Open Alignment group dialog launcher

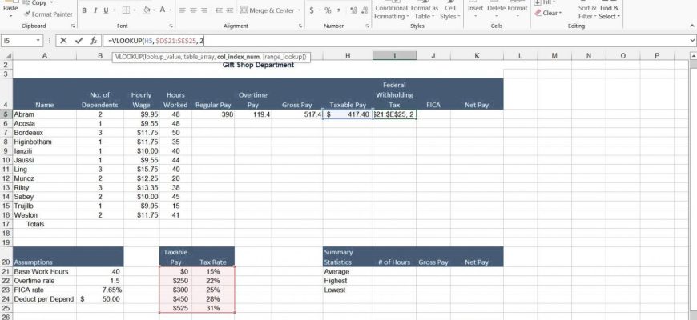[300, 26]
